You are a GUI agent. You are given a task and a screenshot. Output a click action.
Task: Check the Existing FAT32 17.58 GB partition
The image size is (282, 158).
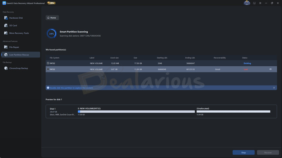[48, 63]
